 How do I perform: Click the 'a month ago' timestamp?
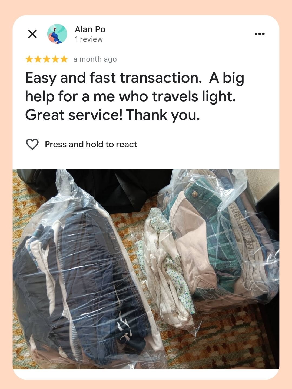(95, 59)
